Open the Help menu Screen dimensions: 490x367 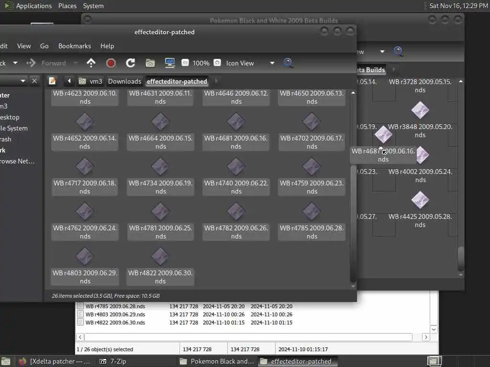click(x=107, y=46)
